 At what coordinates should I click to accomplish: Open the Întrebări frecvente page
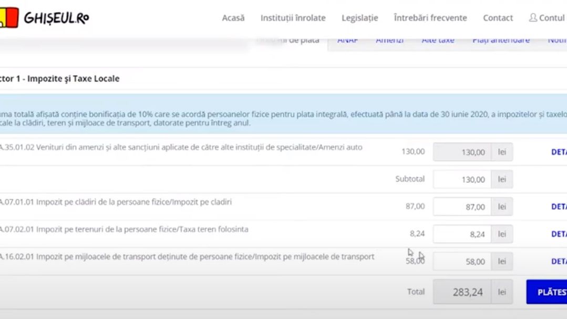(x=431, y=17)
